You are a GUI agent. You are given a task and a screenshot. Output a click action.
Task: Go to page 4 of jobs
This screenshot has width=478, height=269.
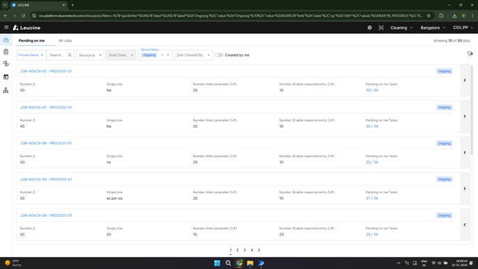(252, 250)
